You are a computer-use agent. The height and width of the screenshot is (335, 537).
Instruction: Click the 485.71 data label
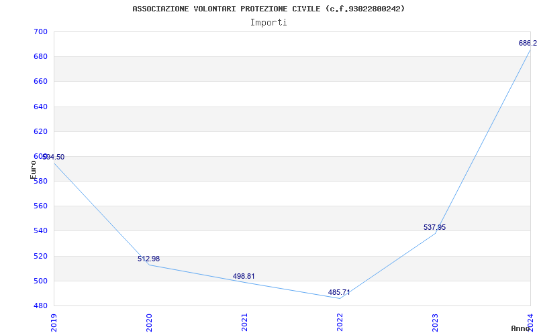pos(339,292)
